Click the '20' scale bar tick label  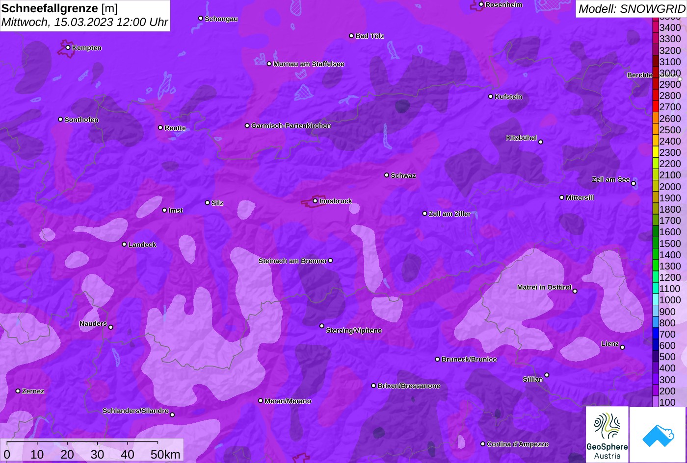pos(67,454)
